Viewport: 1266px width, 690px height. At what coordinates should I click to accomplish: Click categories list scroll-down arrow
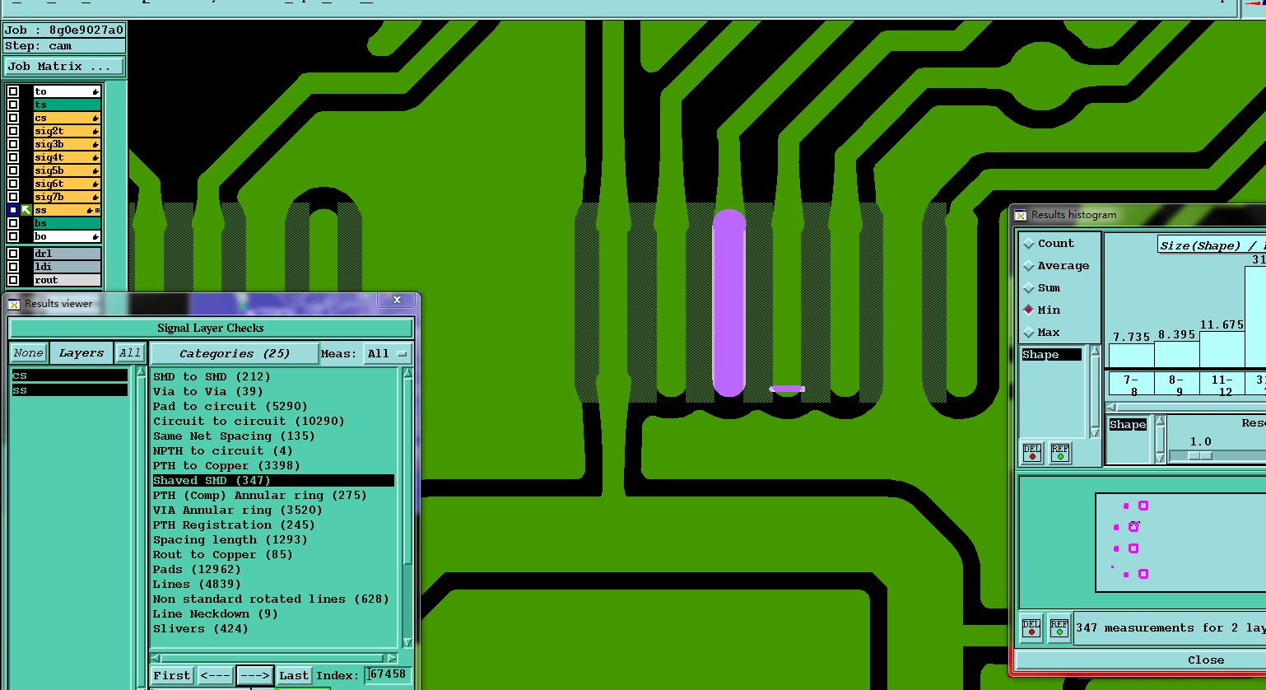[x=407, y=643]
